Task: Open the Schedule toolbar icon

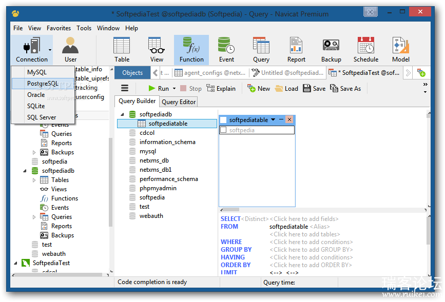Action: point(366,50)
